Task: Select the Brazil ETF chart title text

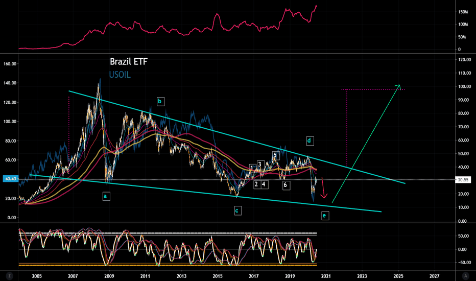Action: [x=129, y=62]
